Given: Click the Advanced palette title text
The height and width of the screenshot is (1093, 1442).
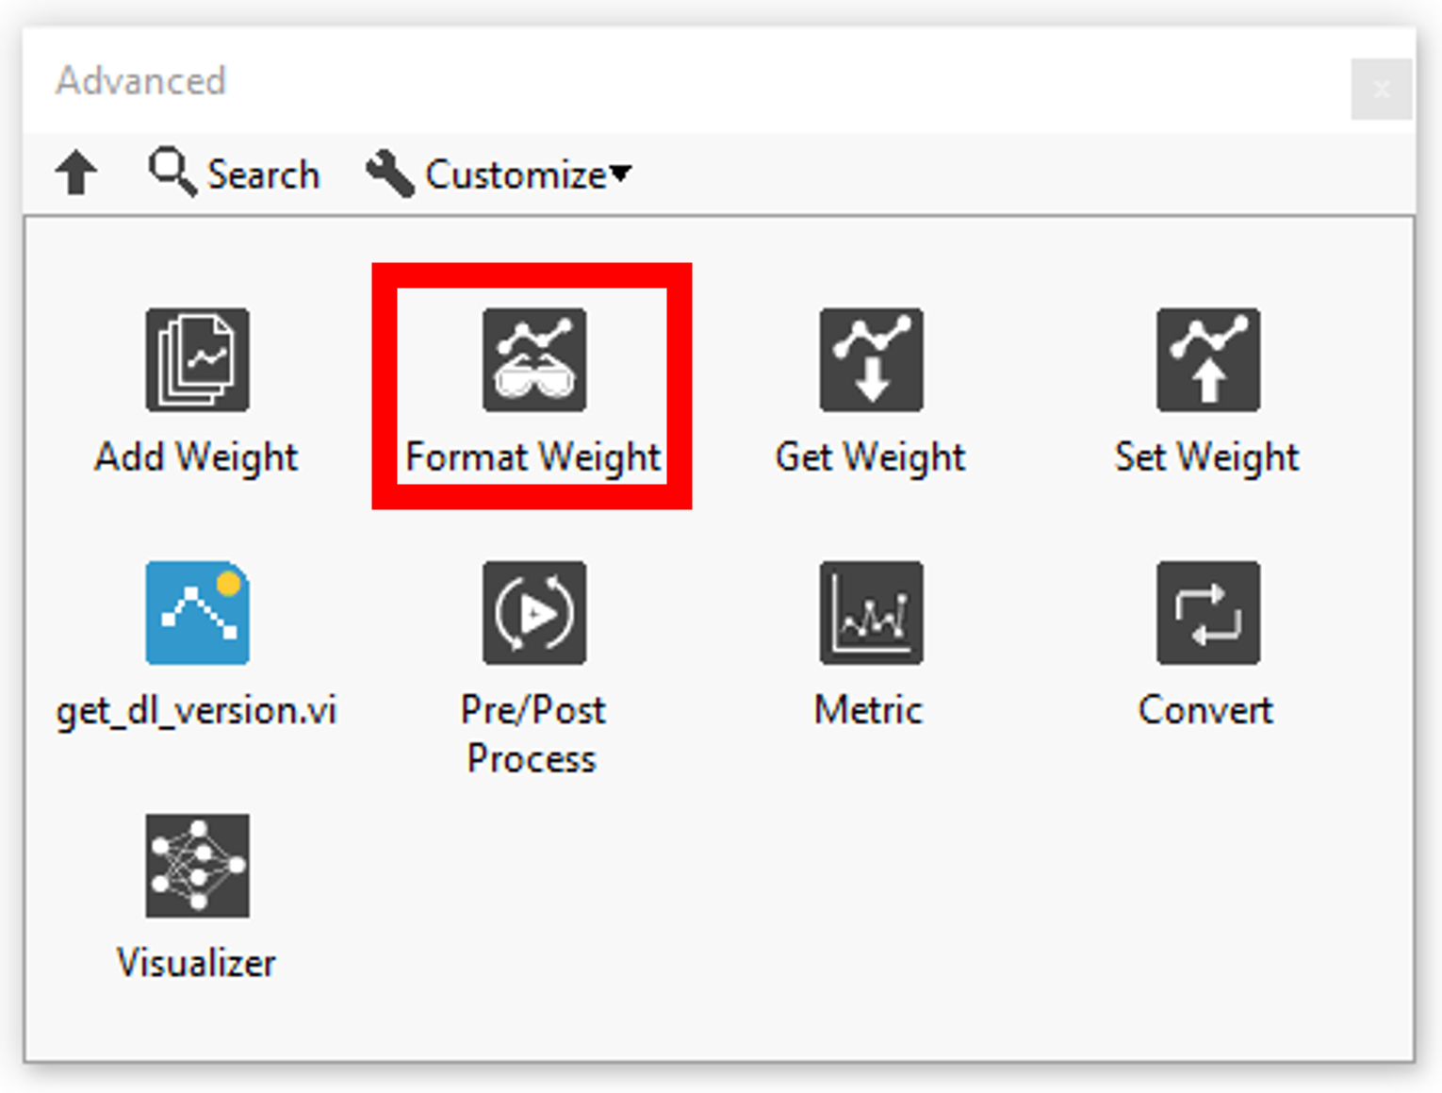Looking at the screenshot, I should point(141,81).
